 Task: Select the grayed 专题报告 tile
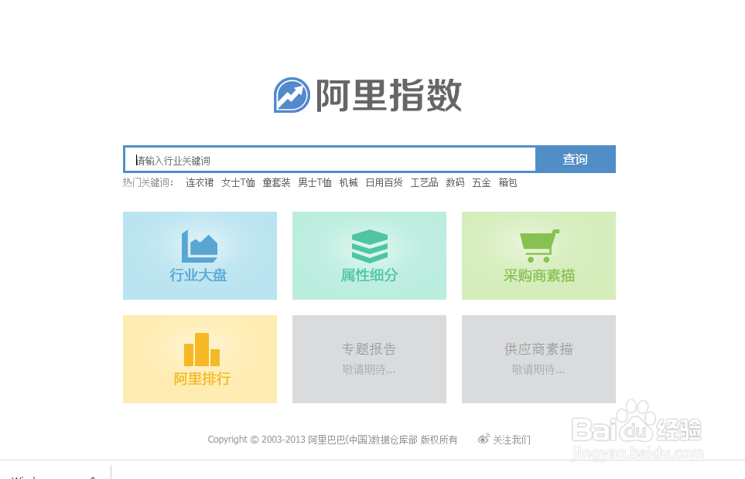coord(369,359)
